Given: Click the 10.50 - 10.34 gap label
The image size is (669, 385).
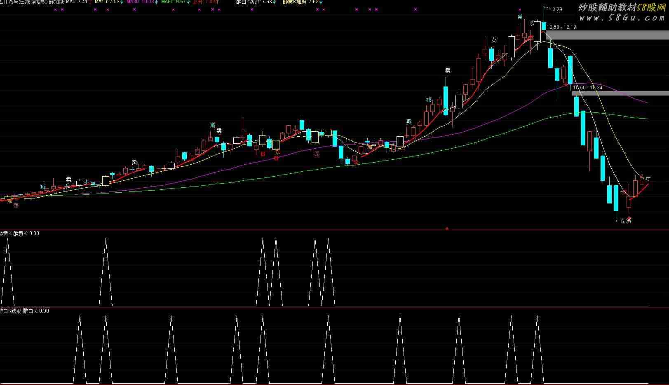Looking at the screenshot, I should (588, 88).
